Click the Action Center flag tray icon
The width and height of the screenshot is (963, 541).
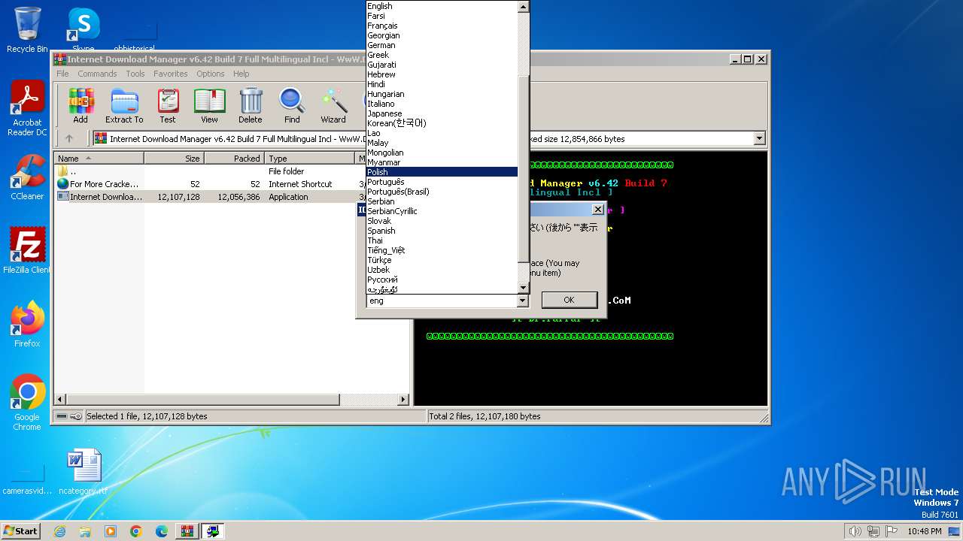point(892,531)
